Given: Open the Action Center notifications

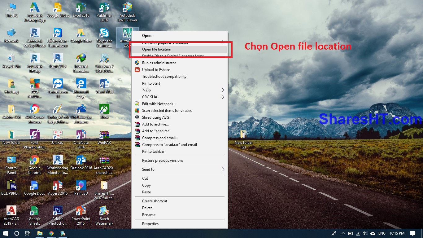Looking at the screenshot, I should [x=413, y=233].
